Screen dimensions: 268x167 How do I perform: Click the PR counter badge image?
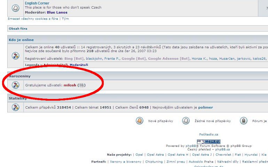pos(208,142)
